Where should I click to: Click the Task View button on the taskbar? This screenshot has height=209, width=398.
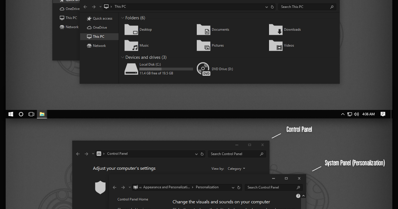coord(31,114)
